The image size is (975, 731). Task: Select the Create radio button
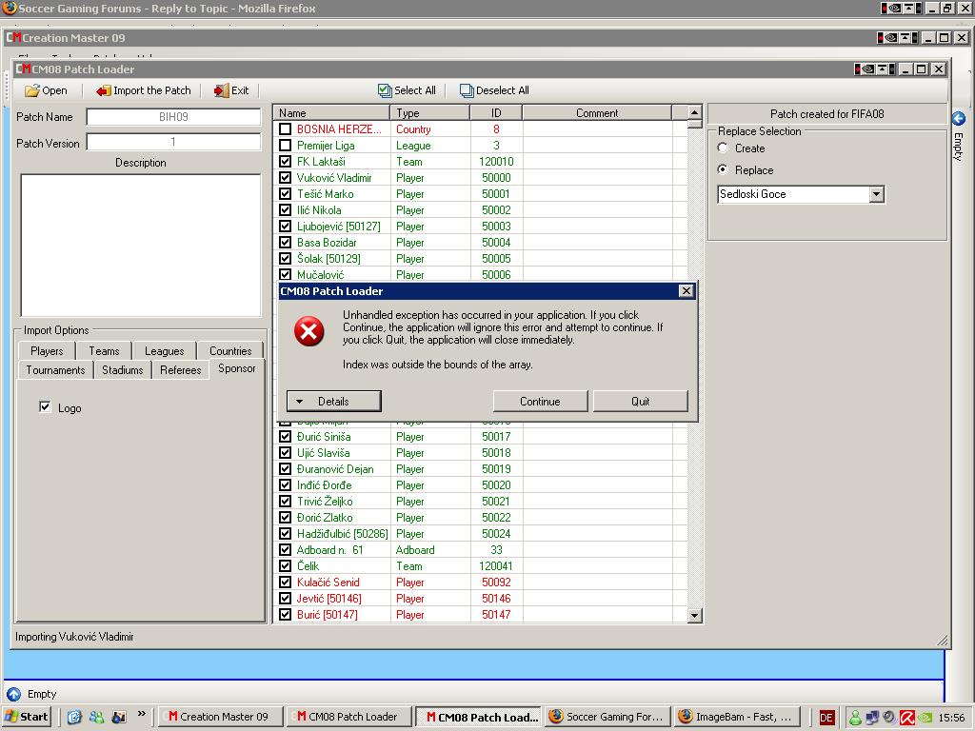(723, 148)
